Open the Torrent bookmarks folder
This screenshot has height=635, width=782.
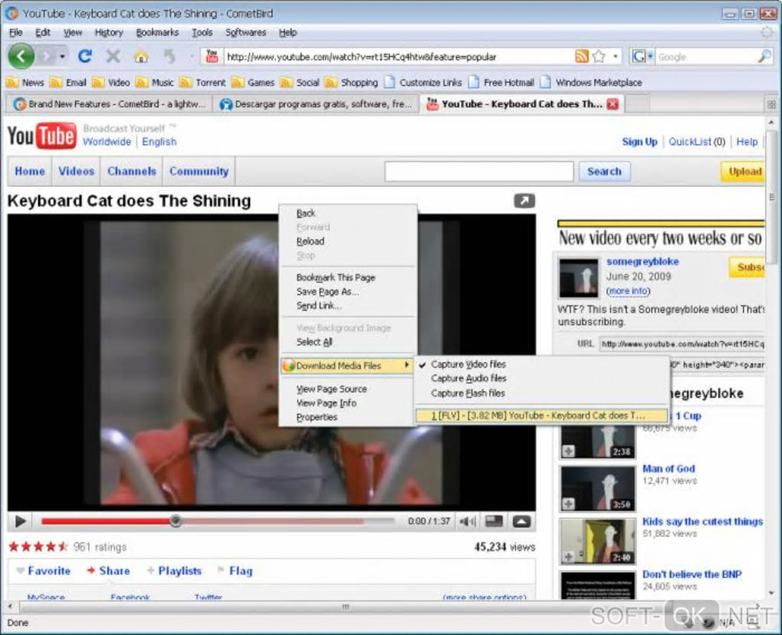tap(202, 82)
